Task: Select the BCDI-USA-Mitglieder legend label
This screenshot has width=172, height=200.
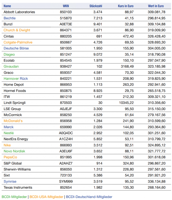Action: [46, 197]
